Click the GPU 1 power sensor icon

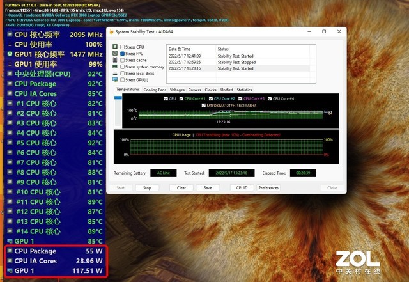coord(8,270)
